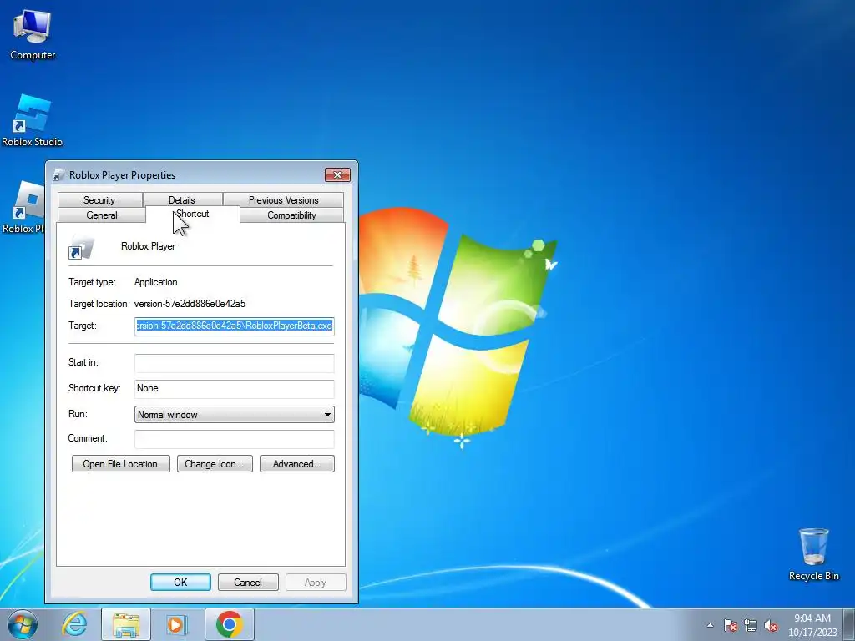This screenshot has width=855, height=641.
Task: Click Action Center flag tray icon
Action: [731, 625]
